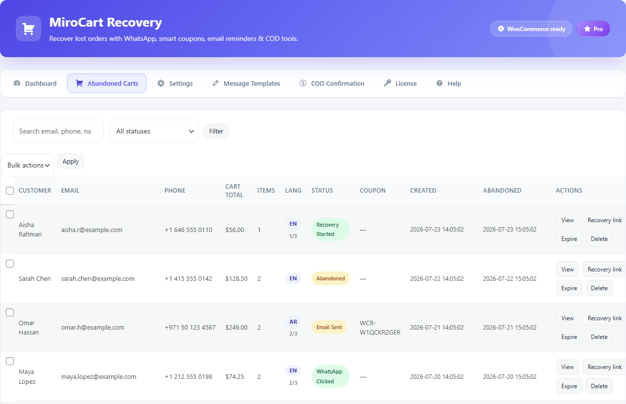Click the License key icon
Image resolution: width=626 pixels, height=404 pixels.
[x=387, y=83]
